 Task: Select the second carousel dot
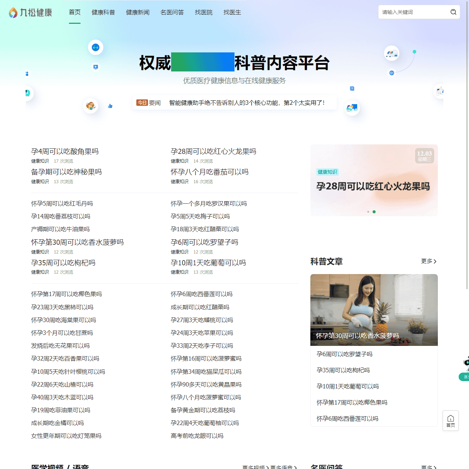point(374,211)
